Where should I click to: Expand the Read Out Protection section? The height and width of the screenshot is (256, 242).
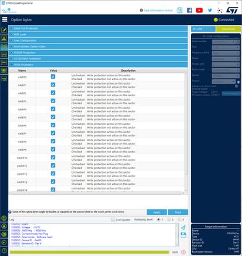click(98, 28)
